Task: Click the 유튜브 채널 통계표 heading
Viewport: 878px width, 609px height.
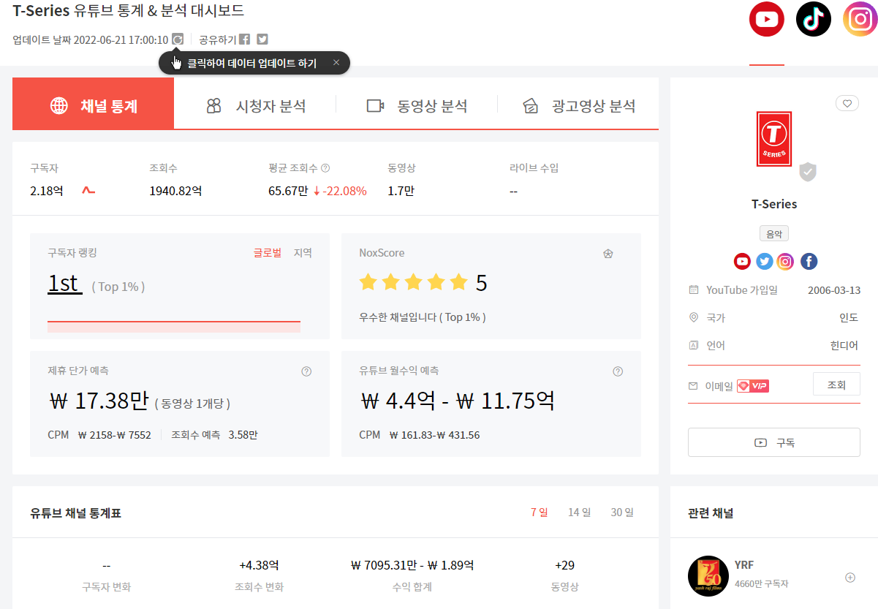Action: [x=76, y=513]
